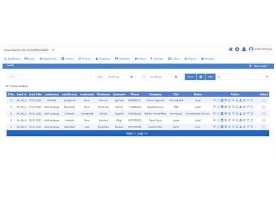This screenshot has width=276, height=207.
Task: Go to Next page of leads
Action: click(x=131, y=134)
